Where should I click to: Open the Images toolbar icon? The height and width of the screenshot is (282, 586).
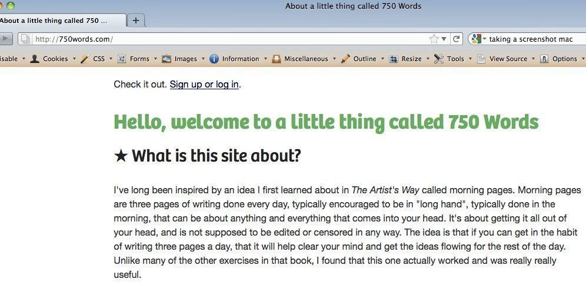pyautogui.click(x=167, y=59)
